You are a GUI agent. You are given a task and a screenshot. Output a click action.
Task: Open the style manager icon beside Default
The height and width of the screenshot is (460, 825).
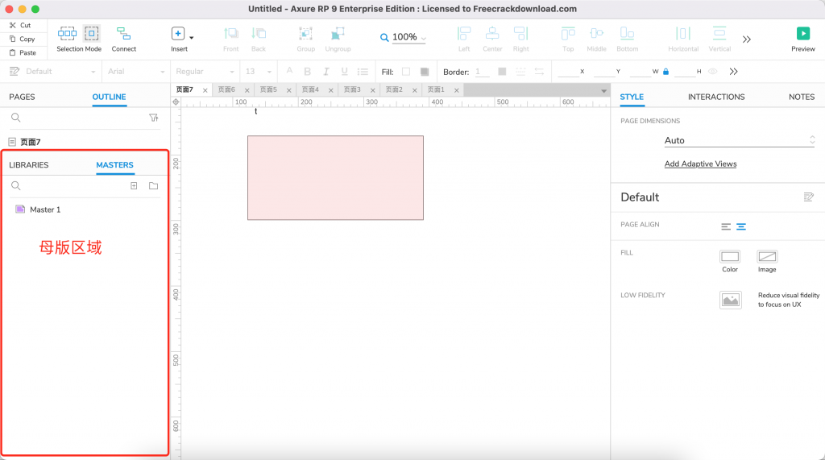point(808,197)
